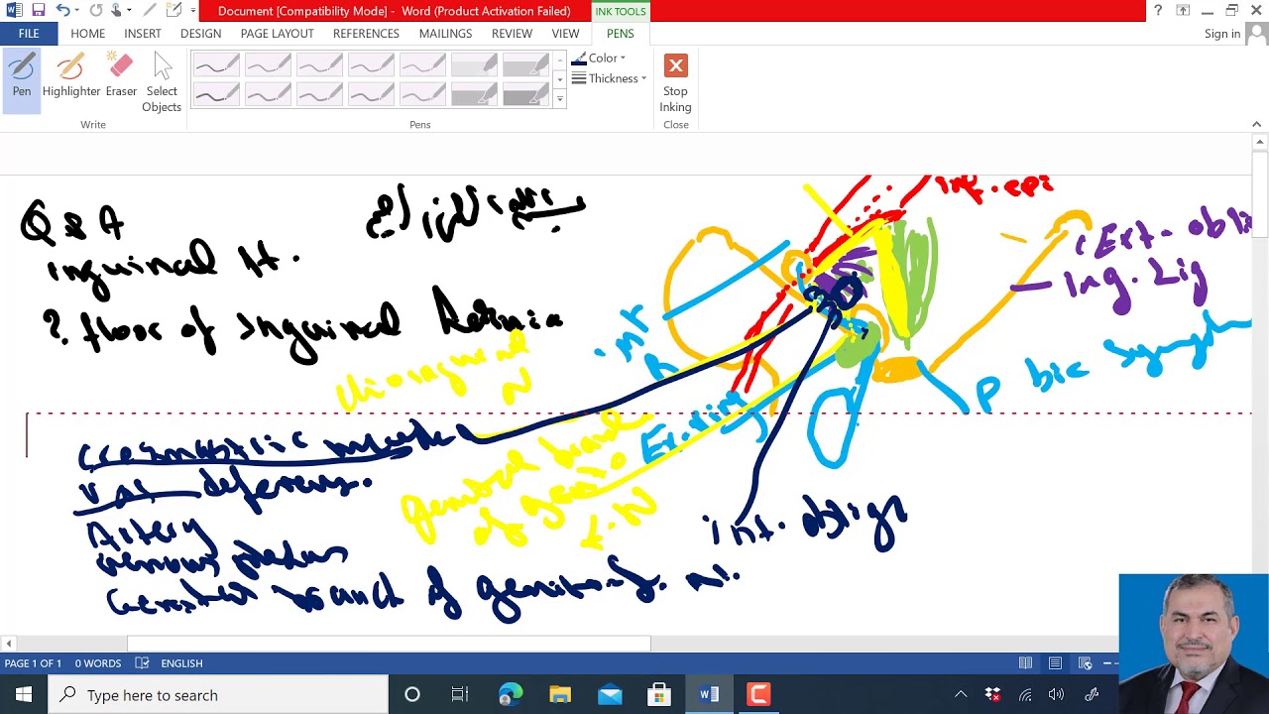This screenshot has height=714, width=1269.
Task: Open the network Wi-Fi tray icon
Action: coord(1025,695)
